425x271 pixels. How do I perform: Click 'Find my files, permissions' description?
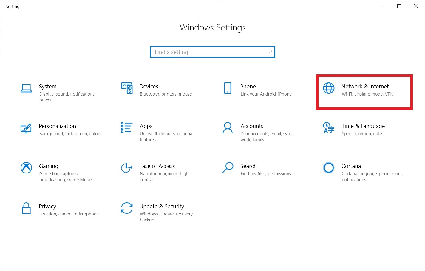(x=266, y=174)
